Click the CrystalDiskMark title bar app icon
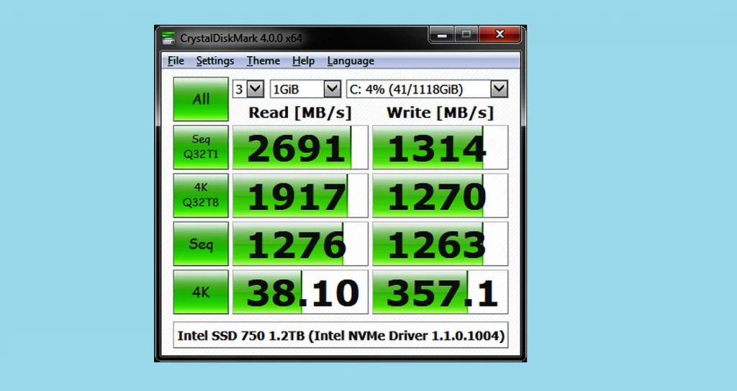The height and width of the screenshot is (391, 737). pyautogui.click(x=168, y=38)
